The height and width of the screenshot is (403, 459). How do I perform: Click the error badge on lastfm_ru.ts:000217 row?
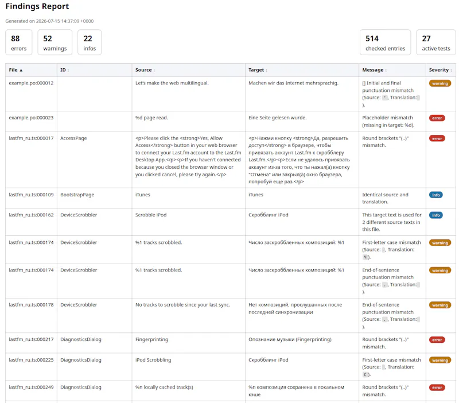point(437,340)
